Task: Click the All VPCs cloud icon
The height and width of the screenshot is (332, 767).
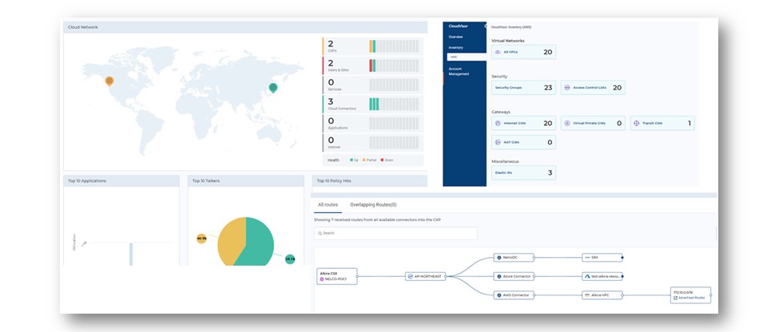Action: (x=498, y=52)
